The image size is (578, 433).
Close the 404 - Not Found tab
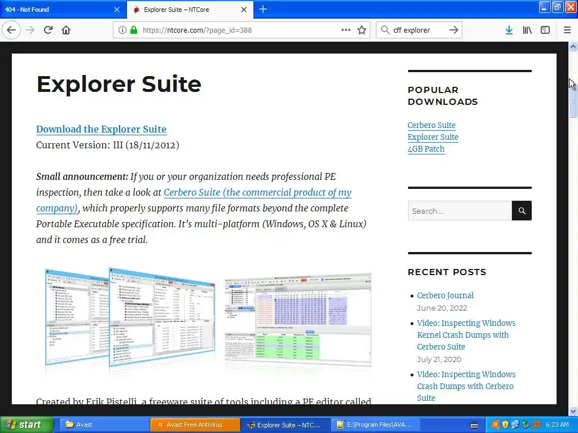pos(117,10)
